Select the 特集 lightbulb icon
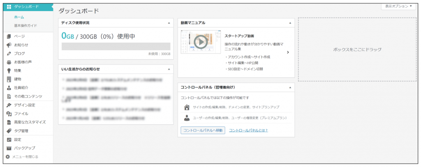Viewport: 421px width, 167px height. (x=9, y=71)
